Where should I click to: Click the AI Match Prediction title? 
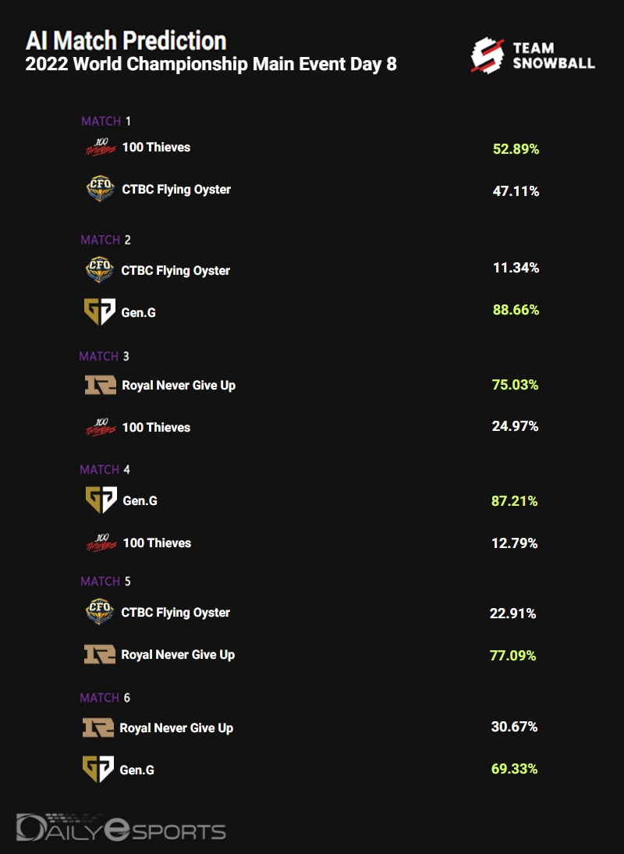pos(126,40)
